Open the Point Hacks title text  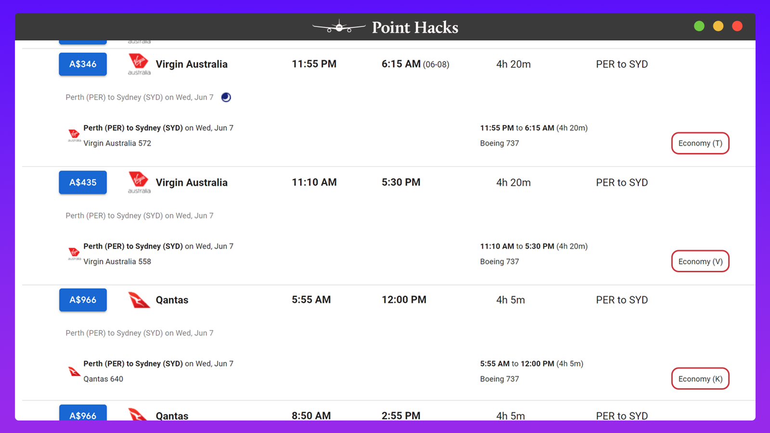coord(415,27)
